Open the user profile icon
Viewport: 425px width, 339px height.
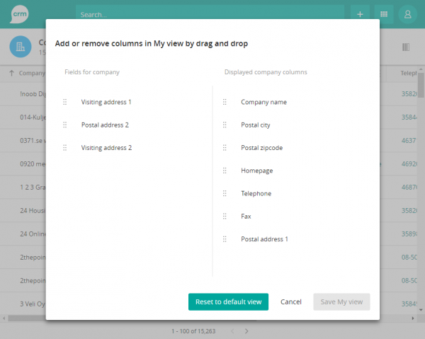[x=407, y=14]
